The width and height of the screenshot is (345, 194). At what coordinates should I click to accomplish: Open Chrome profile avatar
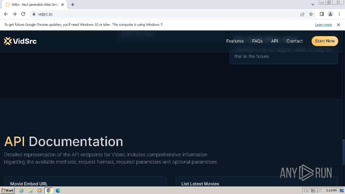pyautogui.click(x=330, y=14)
